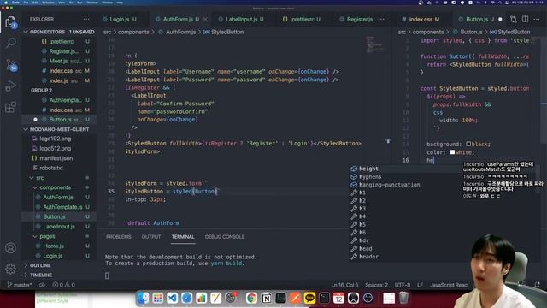547x308 pixels.
Task: Open more actions ellipsis for right editor
Action: click(x=537, y=19)
